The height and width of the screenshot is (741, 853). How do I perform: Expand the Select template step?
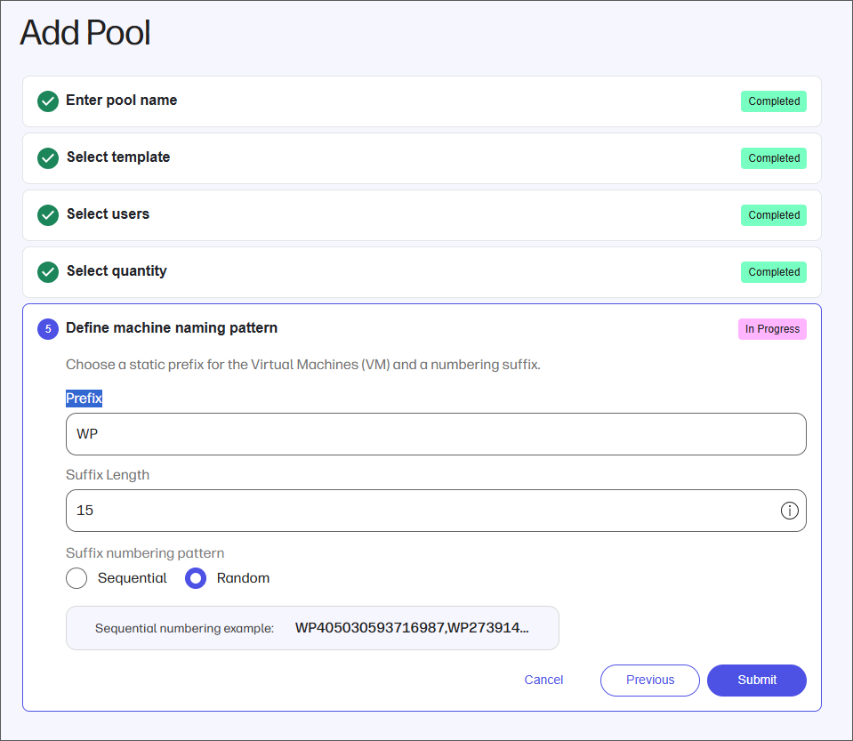[422, 158]
